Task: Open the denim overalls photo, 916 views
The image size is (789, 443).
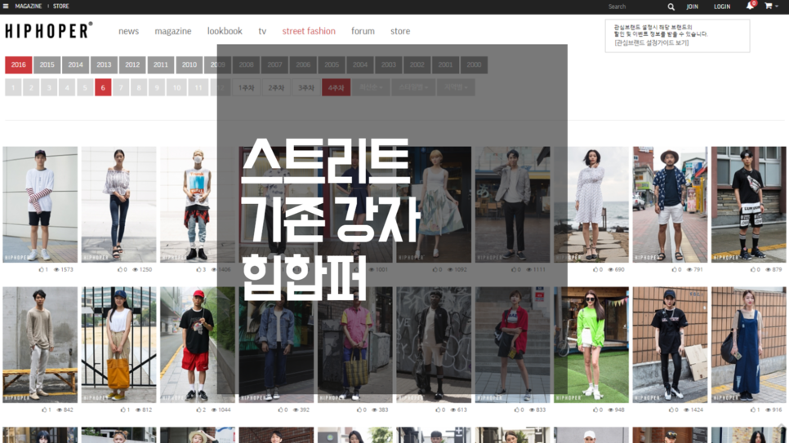Action: [749, 345]
